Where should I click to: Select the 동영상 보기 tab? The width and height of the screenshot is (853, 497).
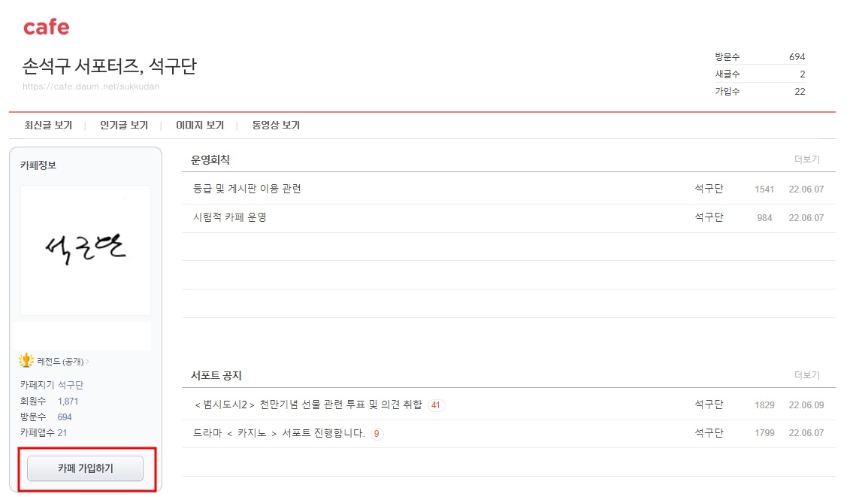[274, 125]
